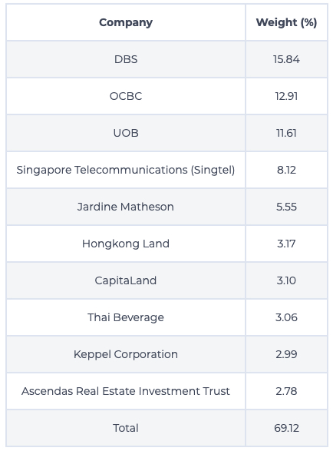The image size is (333, 451).
Task: Select the DBS company cell
Action: 126,59
